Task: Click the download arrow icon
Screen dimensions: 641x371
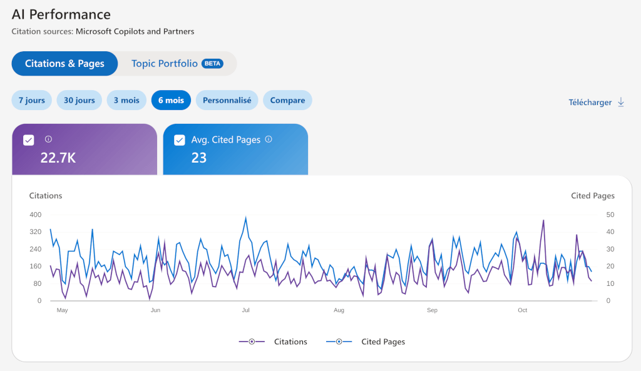Action: 620,102
